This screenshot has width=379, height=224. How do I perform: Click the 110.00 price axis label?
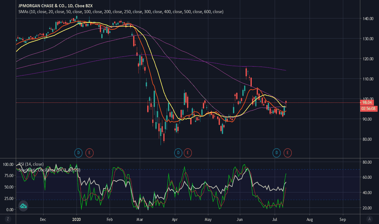[x=368, y=79]
